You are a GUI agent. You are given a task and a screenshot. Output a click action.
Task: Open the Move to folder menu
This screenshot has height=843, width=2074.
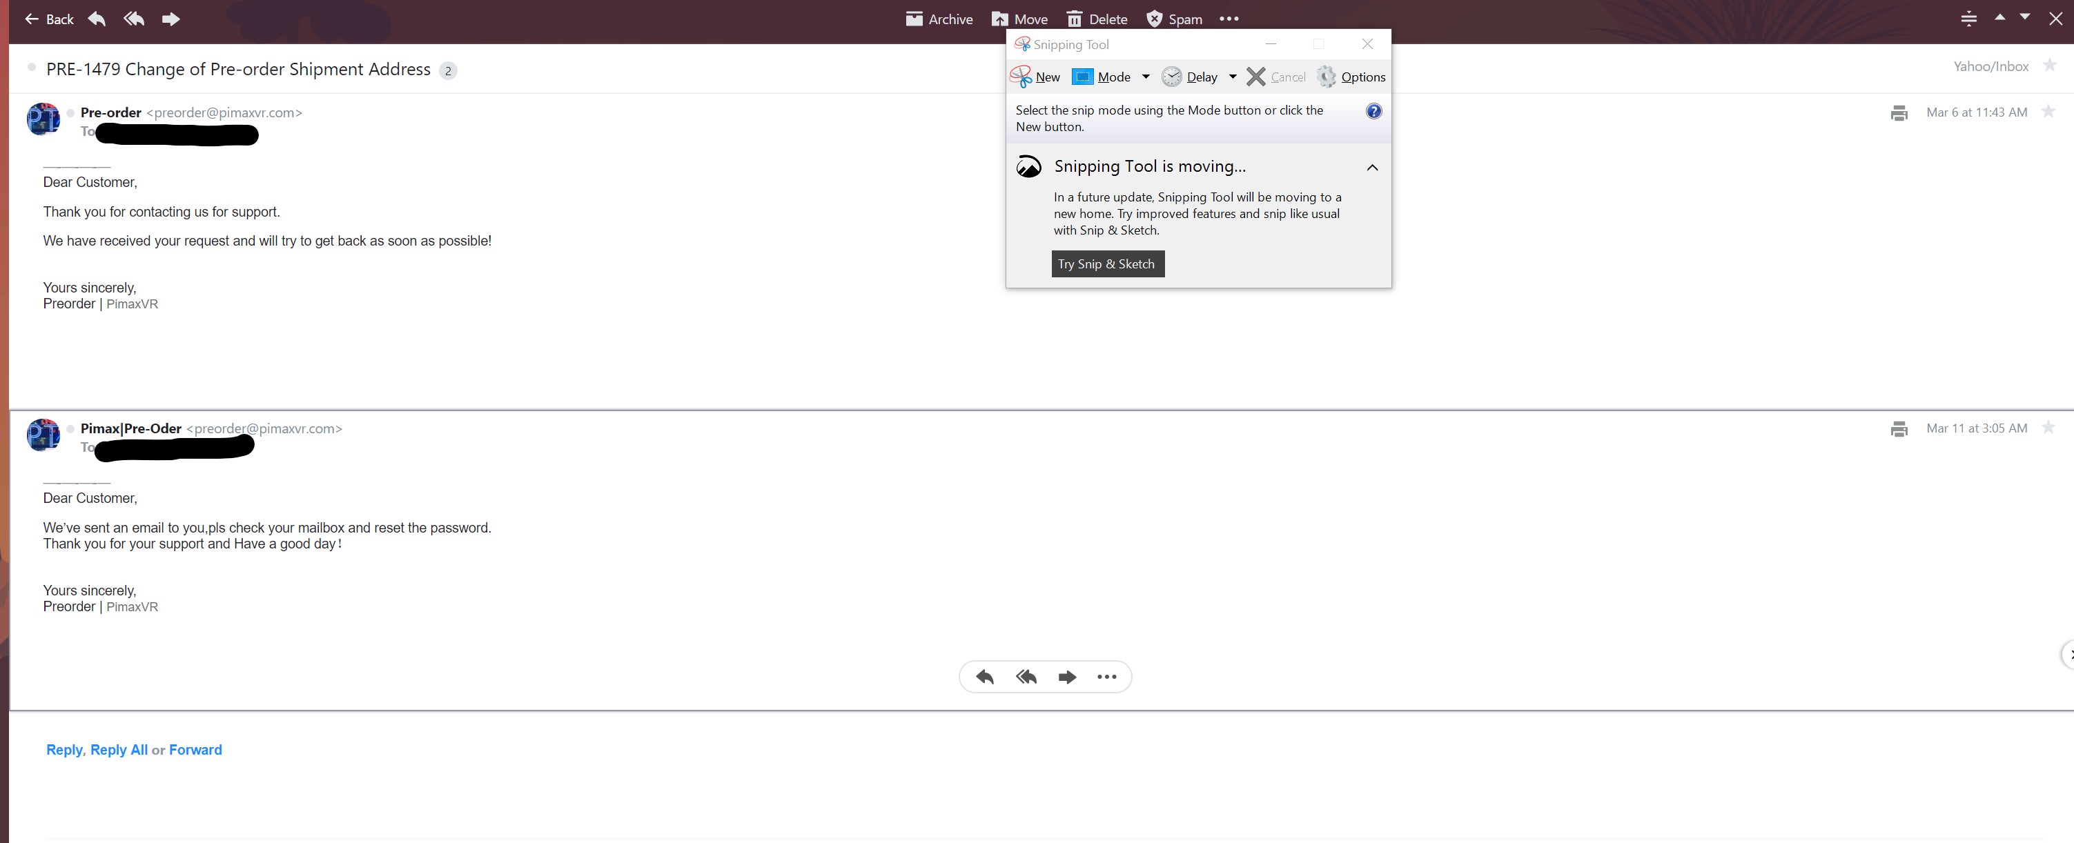(x=1019, y=19)
